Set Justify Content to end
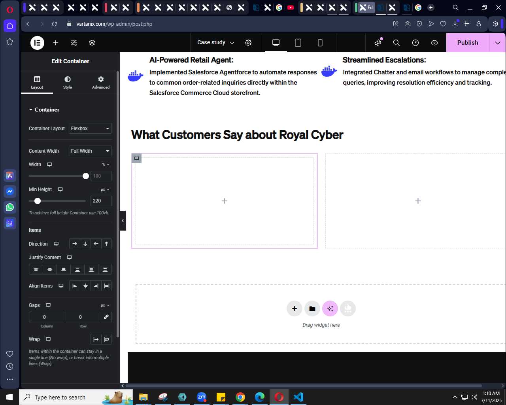Image resolution: width=506 pixels, height=405 pixels. coord(64,269)
